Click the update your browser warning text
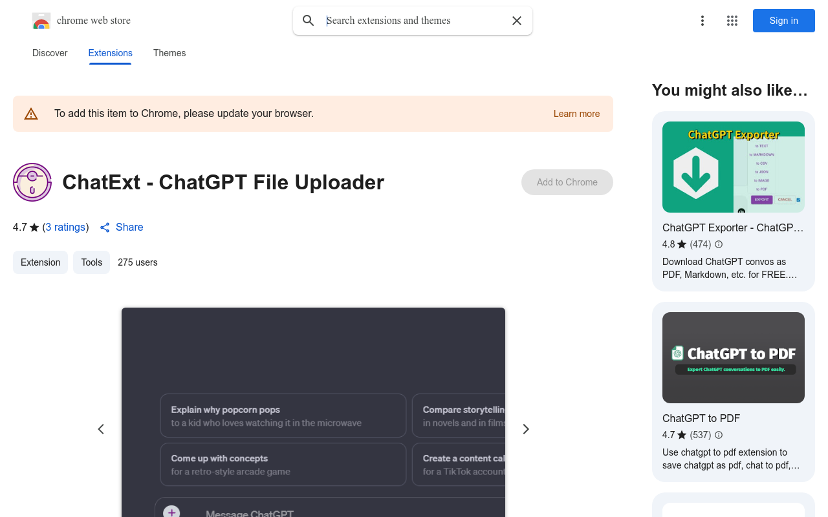The height and width of the screenshot is (517, 828). tap(184, 114)
